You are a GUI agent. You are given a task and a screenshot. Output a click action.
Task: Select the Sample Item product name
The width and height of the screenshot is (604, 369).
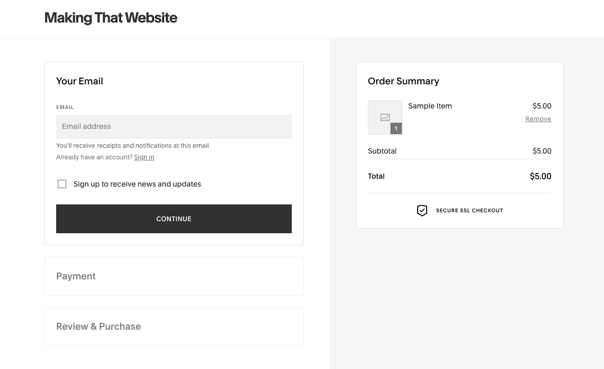pyautogui.click(x=430, y=106)
